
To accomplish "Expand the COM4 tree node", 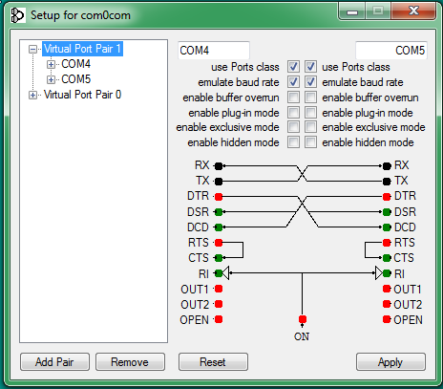I will coord(51,64).
